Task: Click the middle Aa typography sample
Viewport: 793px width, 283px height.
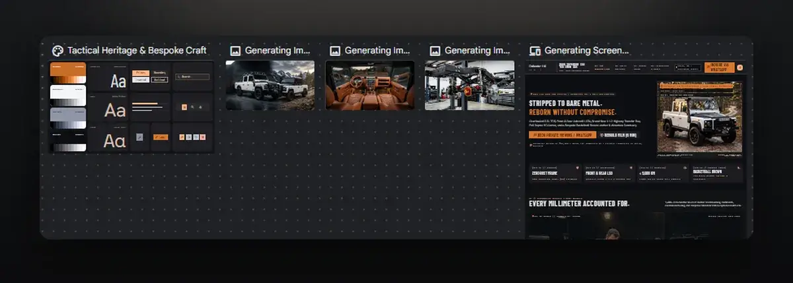Action: click(x=115, y=110)
